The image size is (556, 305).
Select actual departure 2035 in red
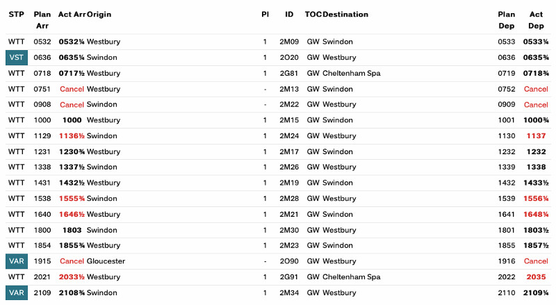pyautogui.click(x=536, y=277)
